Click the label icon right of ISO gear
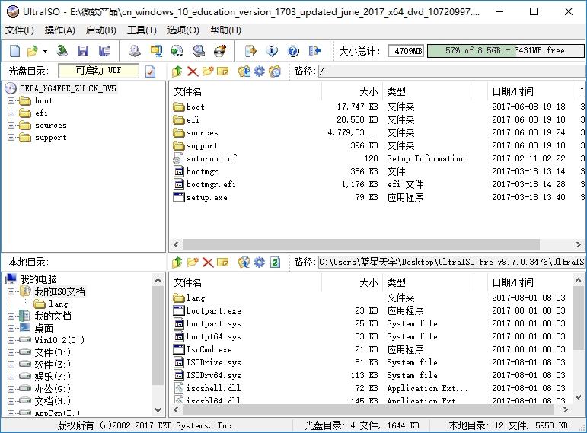Image resolution: width=587 pixels, height=433 pixels. [275, 71]
